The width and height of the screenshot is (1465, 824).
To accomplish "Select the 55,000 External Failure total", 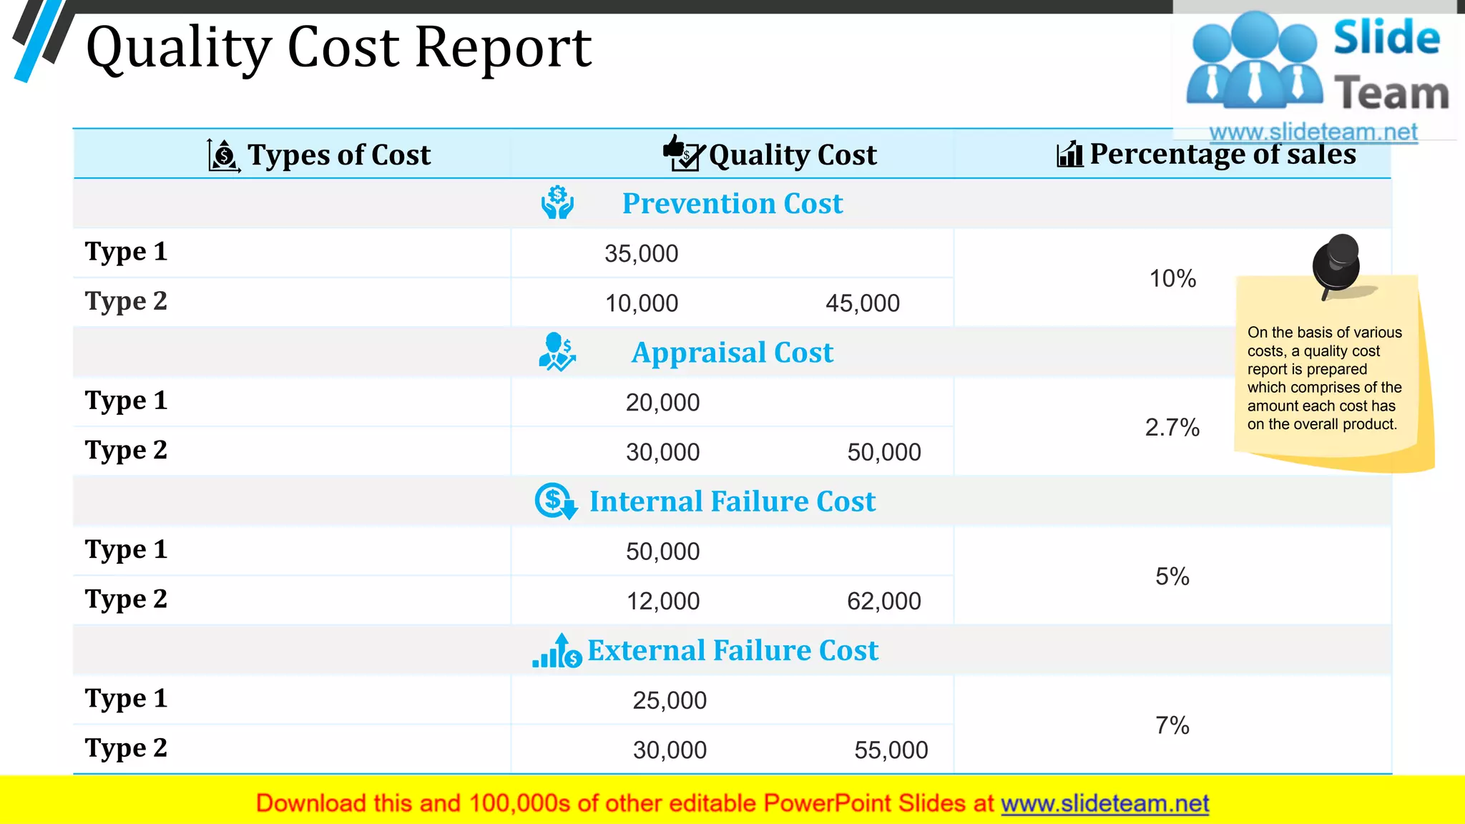I will [891, 750].
